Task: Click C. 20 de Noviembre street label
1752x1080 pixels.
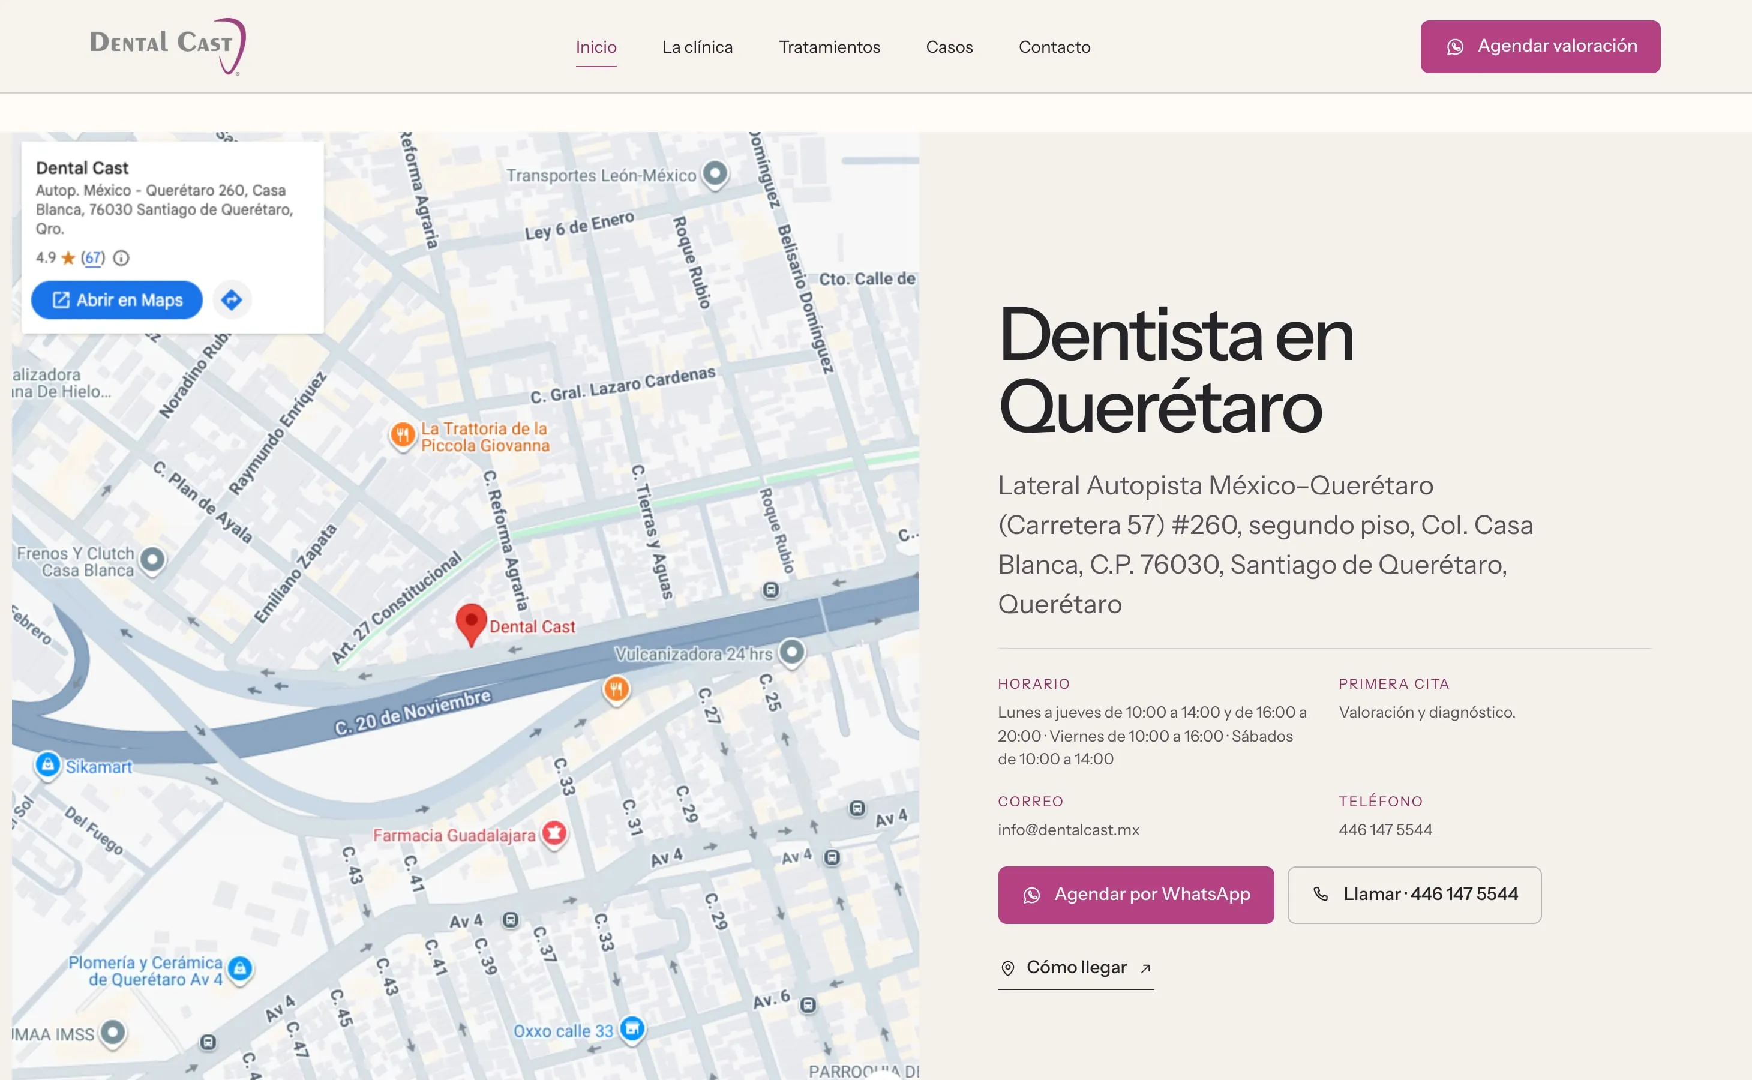Action: [x=413, y=712]
